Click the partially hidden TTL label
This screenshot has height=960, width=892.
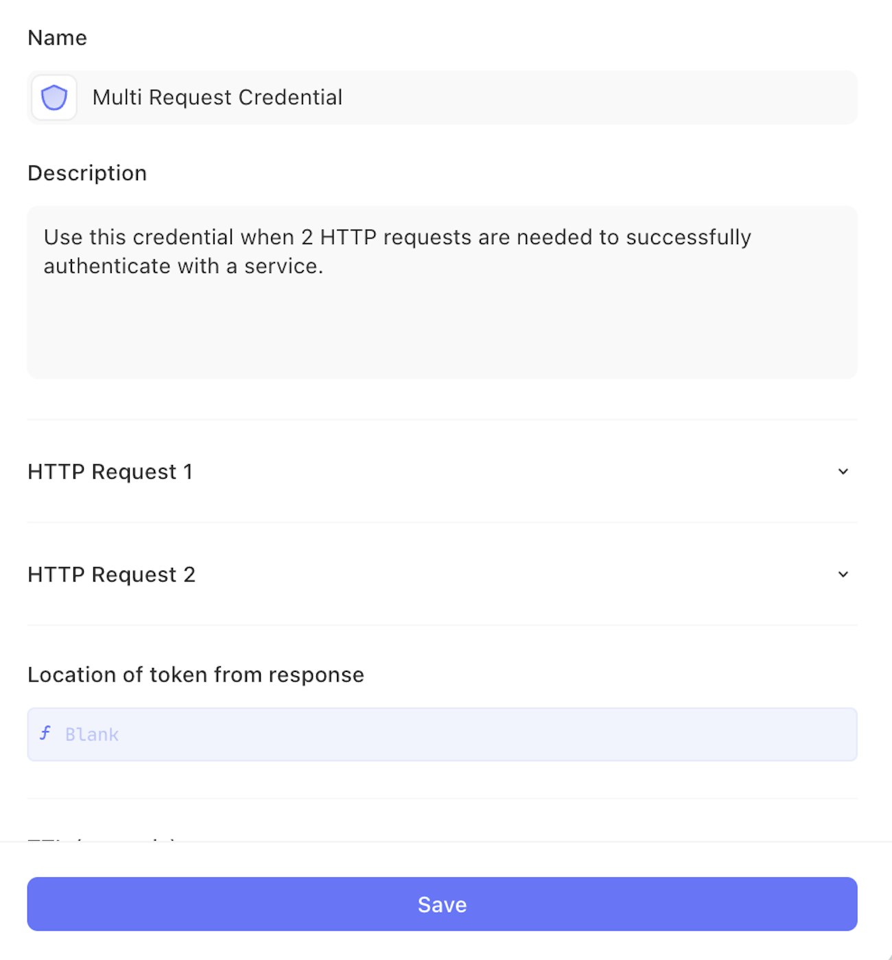click(102, 838)
